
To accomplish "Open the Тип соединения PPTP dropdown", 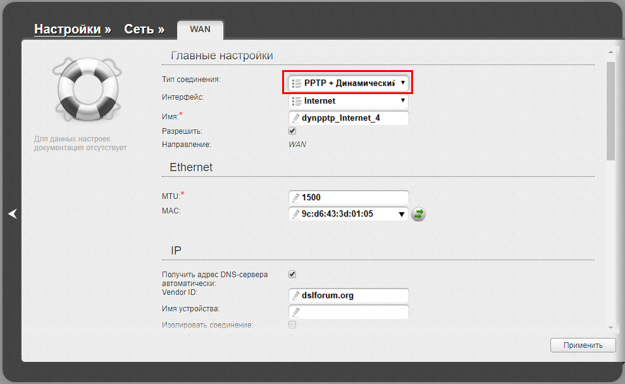I will click(x=349, y=83).
